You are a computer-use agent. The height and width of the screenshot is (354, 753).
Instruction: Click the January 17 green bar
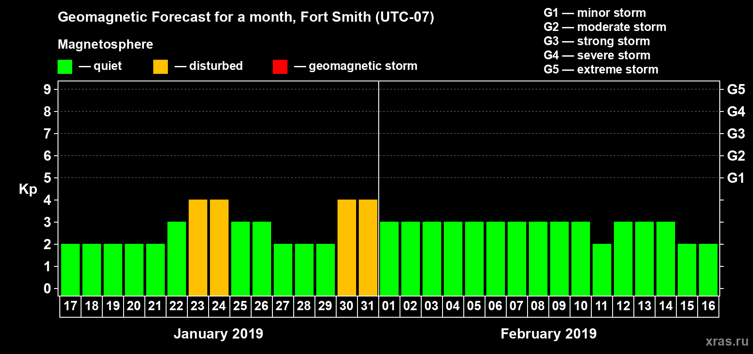70,269
